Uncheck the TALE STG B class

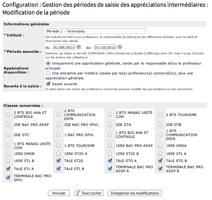coord(160,161)
